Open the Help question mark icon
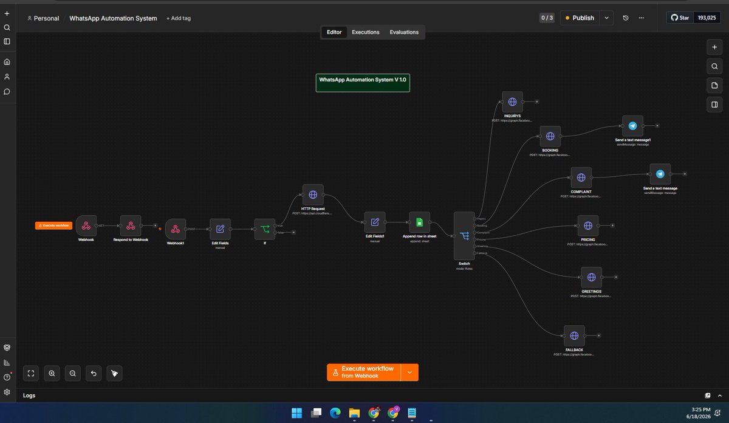 7,377
